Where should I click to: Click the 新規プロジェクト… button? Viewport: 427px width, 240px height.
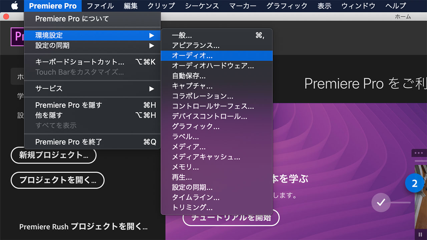pos(54,155)
